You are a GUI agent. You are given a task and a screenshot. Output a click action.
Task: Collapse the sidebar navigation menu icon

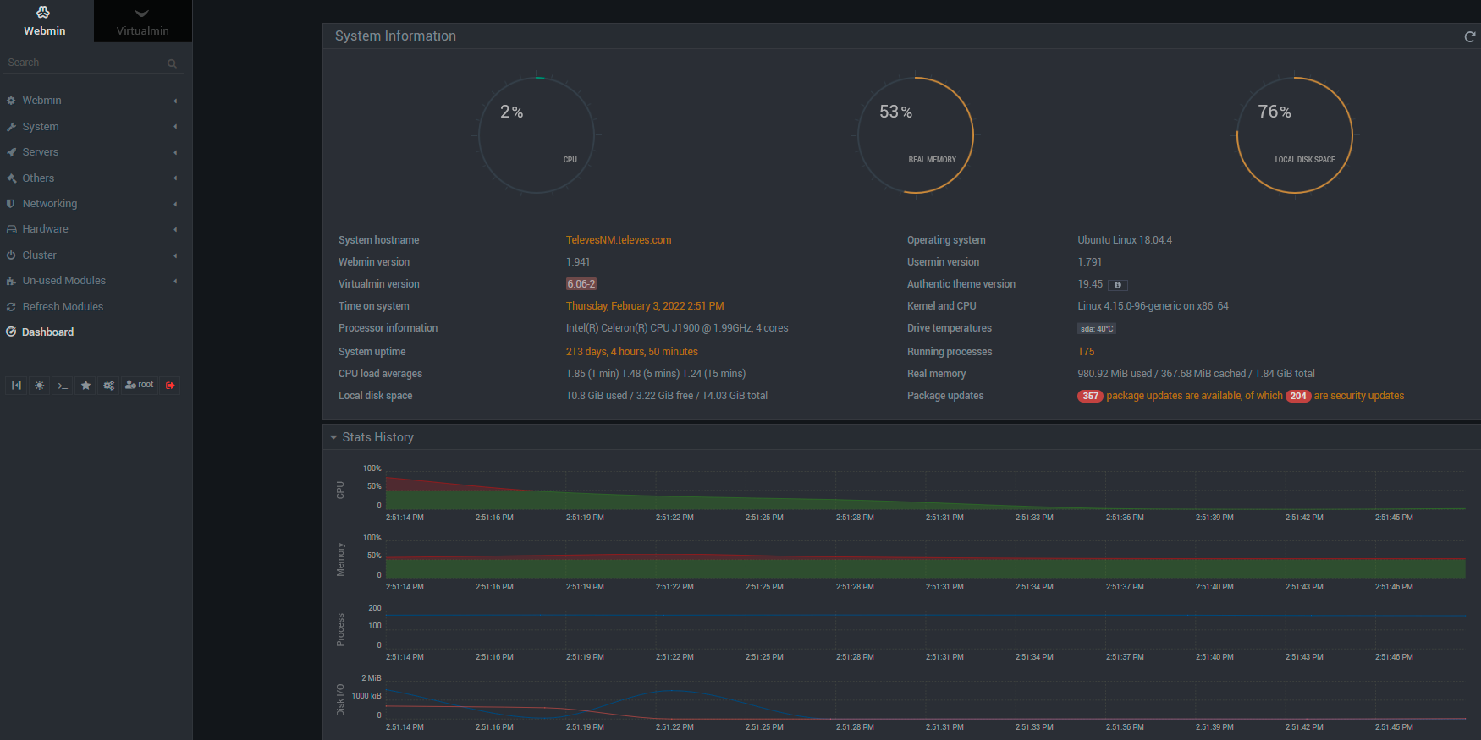point(16,386)
